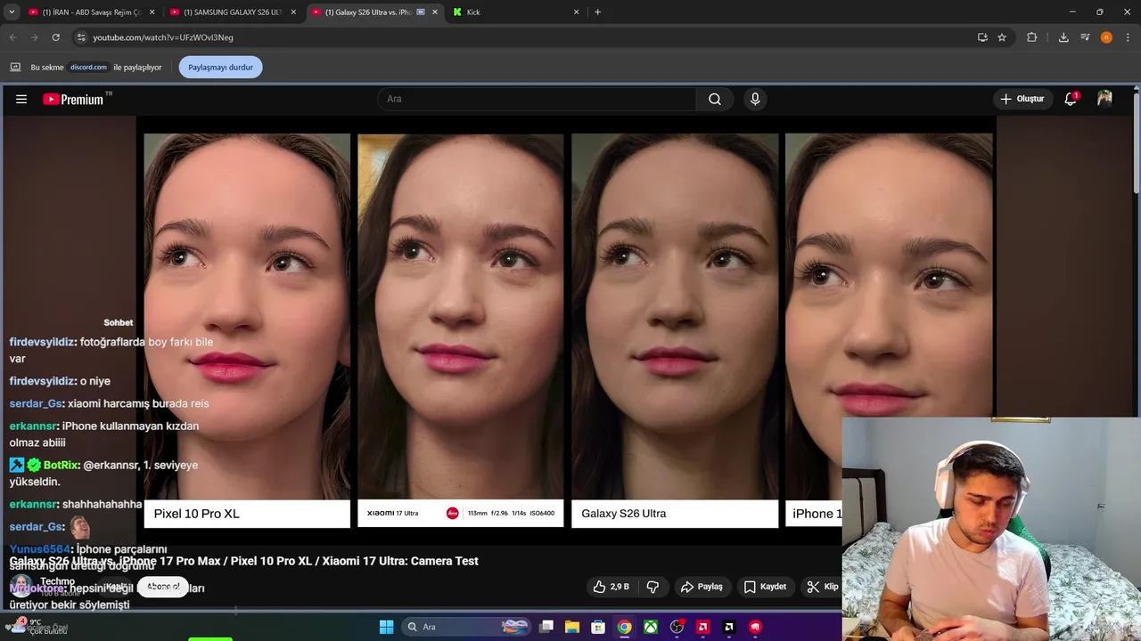Screen dimensions: 1141x641
Task: Click the 'Pixel 10 Pro XL' caption label
Action: [x=196, y=514]
